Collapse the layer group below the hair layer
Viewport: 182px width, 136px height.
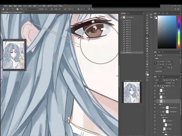coord(159,104)
